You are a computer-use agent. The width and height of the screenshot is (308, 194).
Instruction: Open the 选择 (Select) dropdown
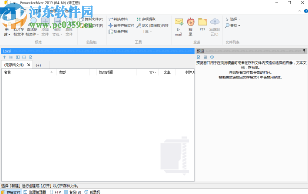point(233,19)
